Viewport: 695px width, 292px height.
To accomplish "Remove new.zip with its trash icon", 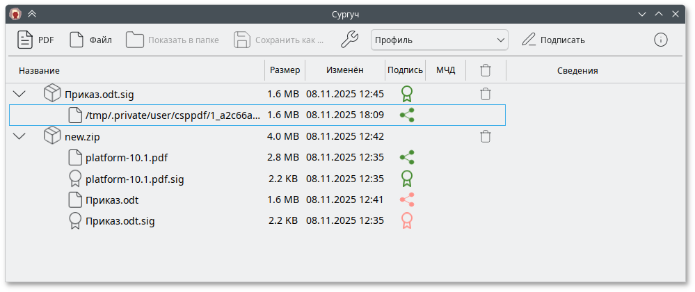I will tap(486, 137).
